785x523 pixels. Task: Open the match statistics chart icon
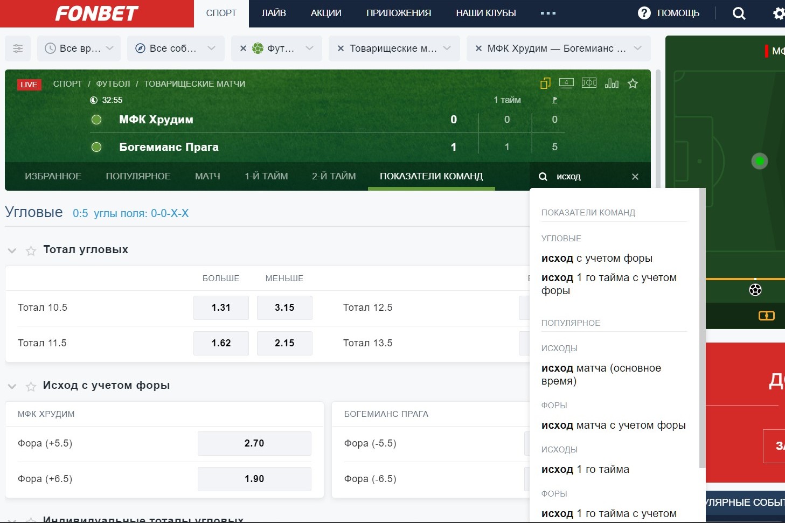[612, 83]
